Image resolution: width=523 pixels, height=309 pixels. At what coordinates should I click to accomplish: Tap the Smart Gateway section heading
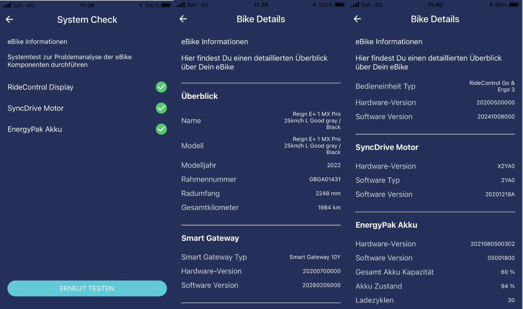point(210,238)
